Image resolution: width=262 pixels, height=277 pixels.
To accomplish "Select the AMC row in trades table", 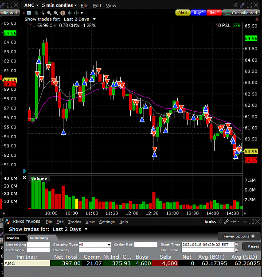I will (133, 263).
